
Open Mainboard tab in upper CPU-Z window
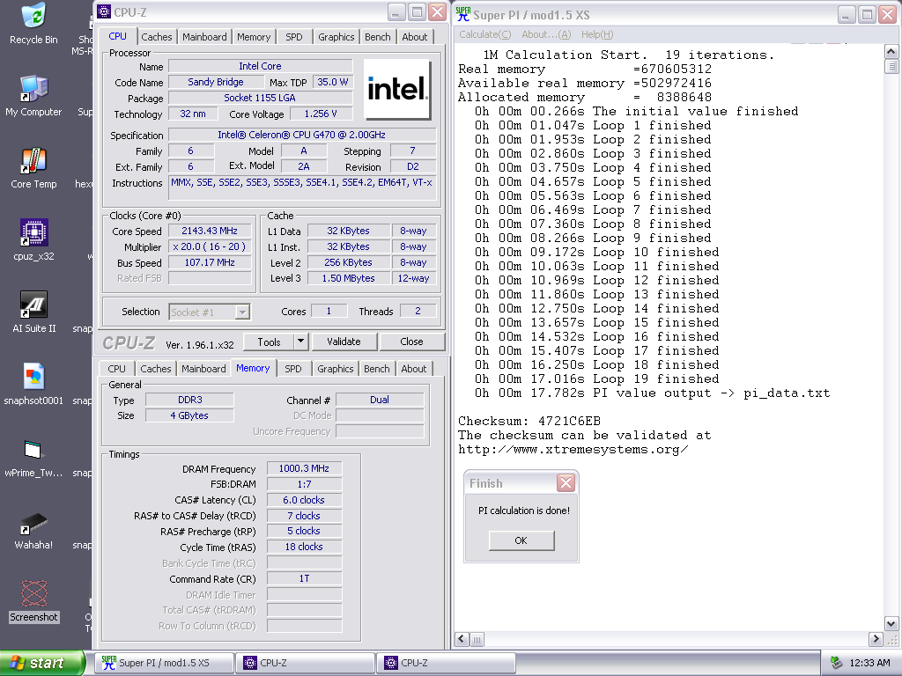pyautogui.click(x=204, y=37)
